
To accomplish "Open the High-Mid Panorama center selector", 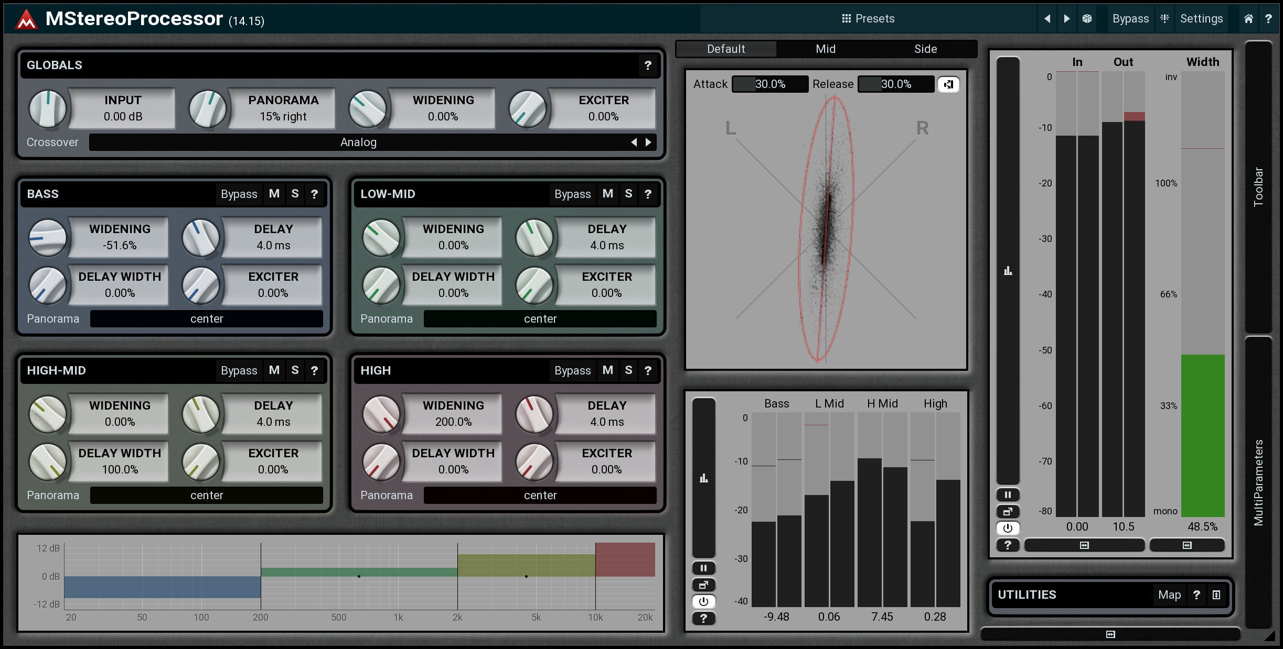I will (206, 495).
